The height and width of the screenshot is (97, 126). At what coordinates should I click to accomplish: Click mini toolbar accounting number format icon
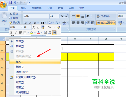tap(43, 27)
